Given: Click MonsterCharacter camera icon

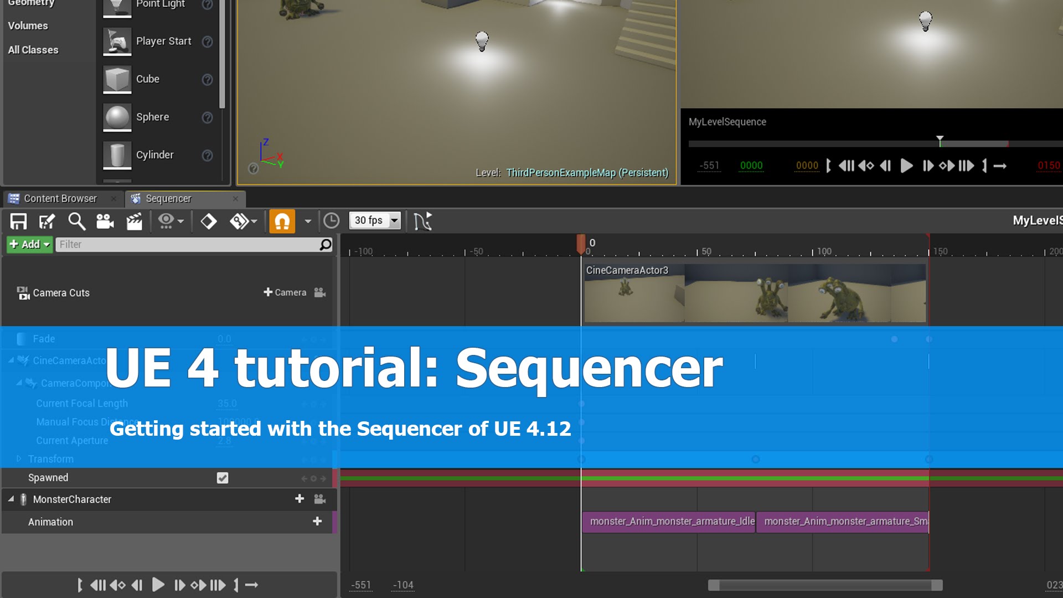Looking at the screenshot, I should (x=320, y=499).
